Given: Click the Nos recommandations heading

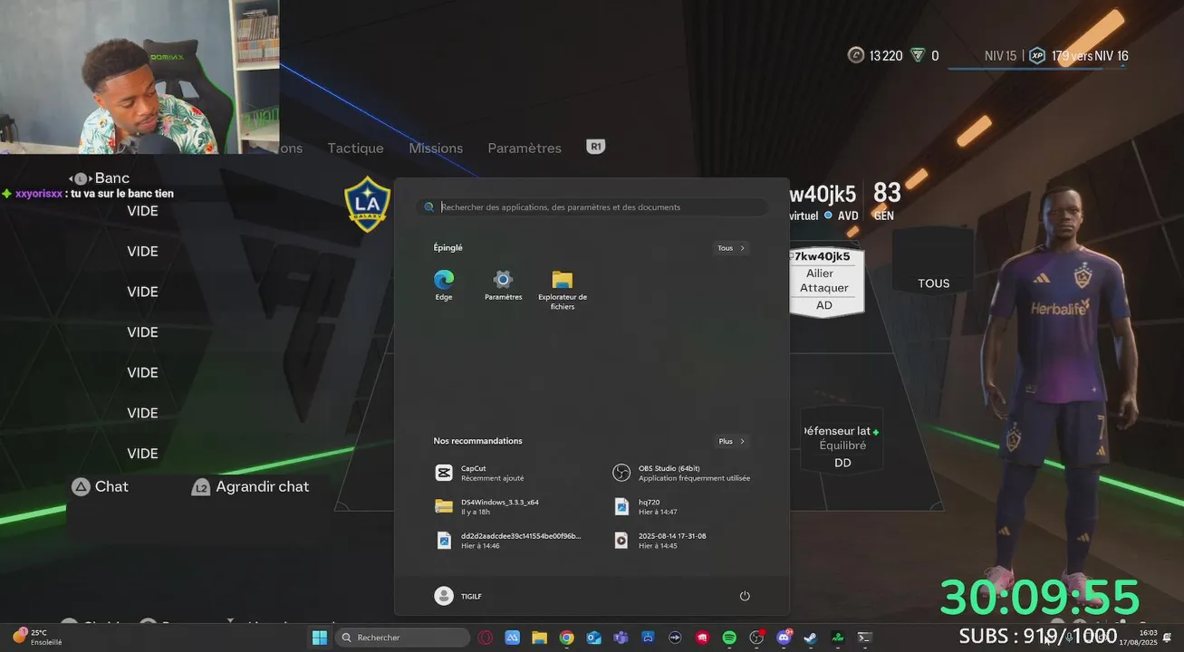Looking at the screenshot, I should 477,441.
